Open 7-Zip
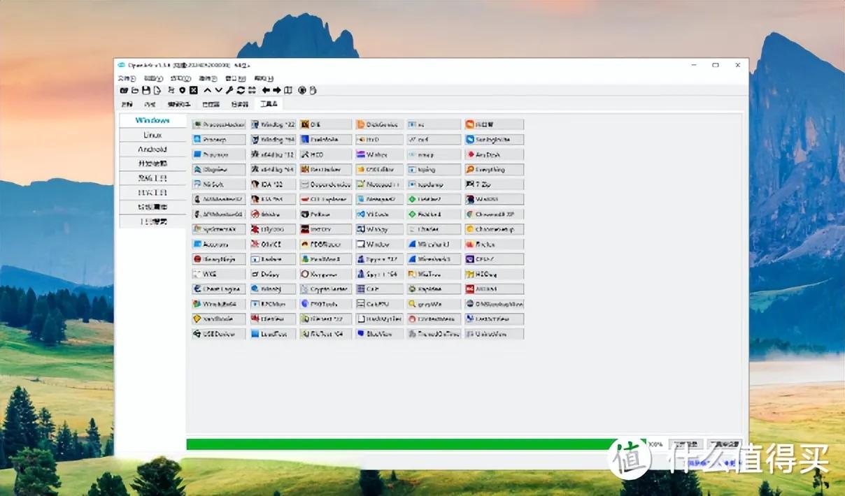 [x=494, y=184]
